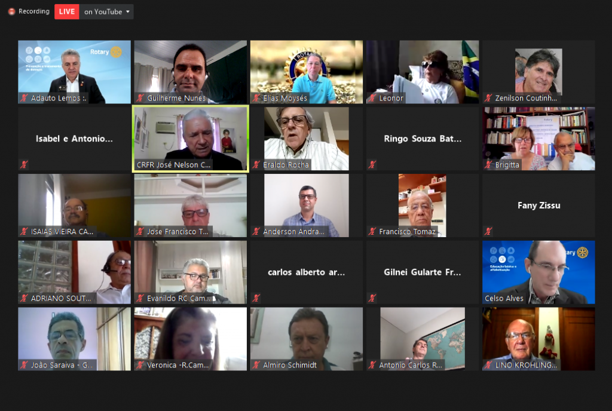The height and width of the screenshot is (411, 612).
Task: Click muted microphone icon next to Leonor
Action: (372, 98)
